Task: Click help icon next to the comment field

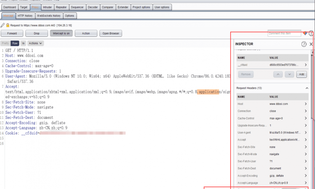Action: pyautogui.click(x=311, y=33)
